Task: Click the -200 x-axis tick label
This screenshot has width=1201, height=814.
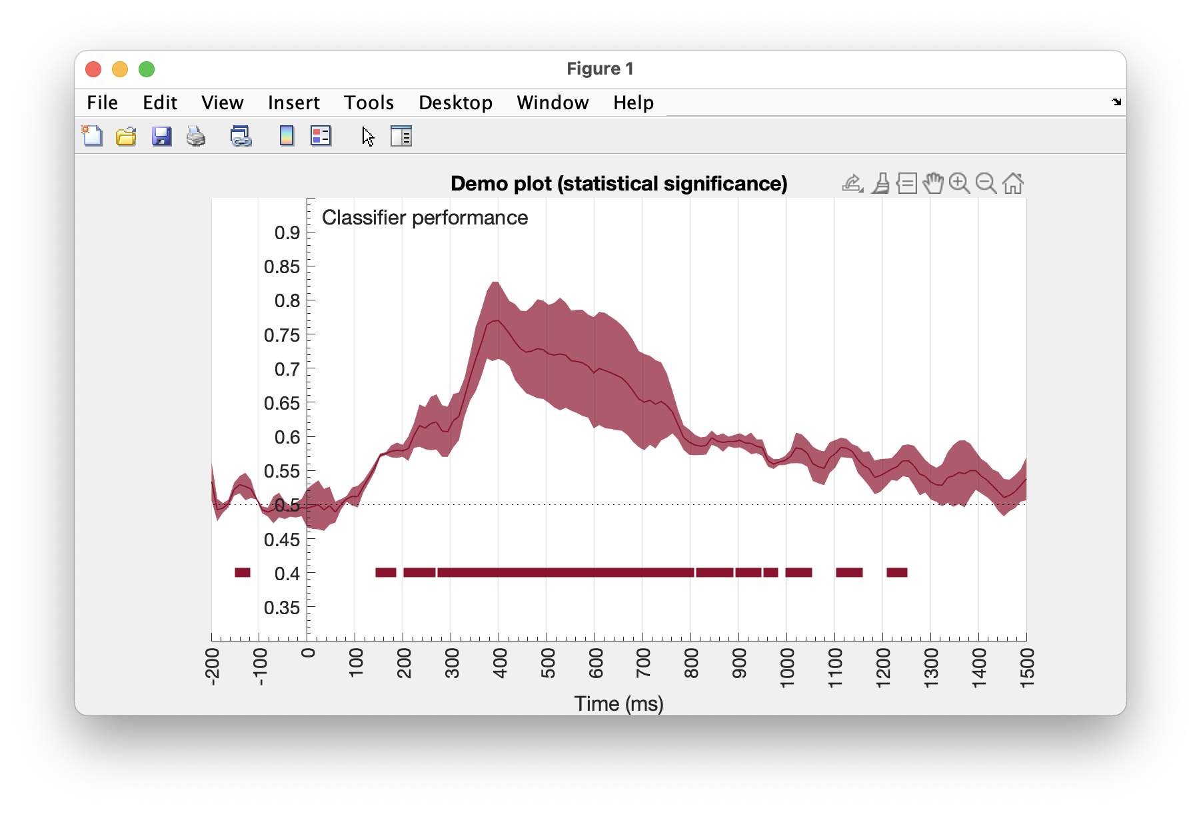Action: pos(213,666)
